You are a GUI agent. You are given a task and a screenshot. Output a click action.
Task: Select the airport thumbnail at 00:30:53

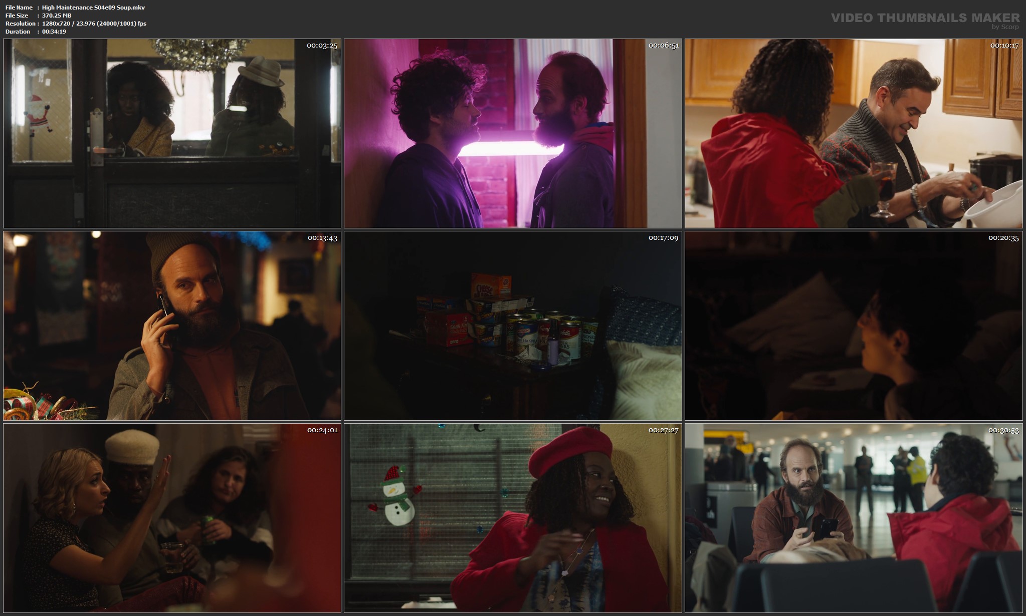854,518
